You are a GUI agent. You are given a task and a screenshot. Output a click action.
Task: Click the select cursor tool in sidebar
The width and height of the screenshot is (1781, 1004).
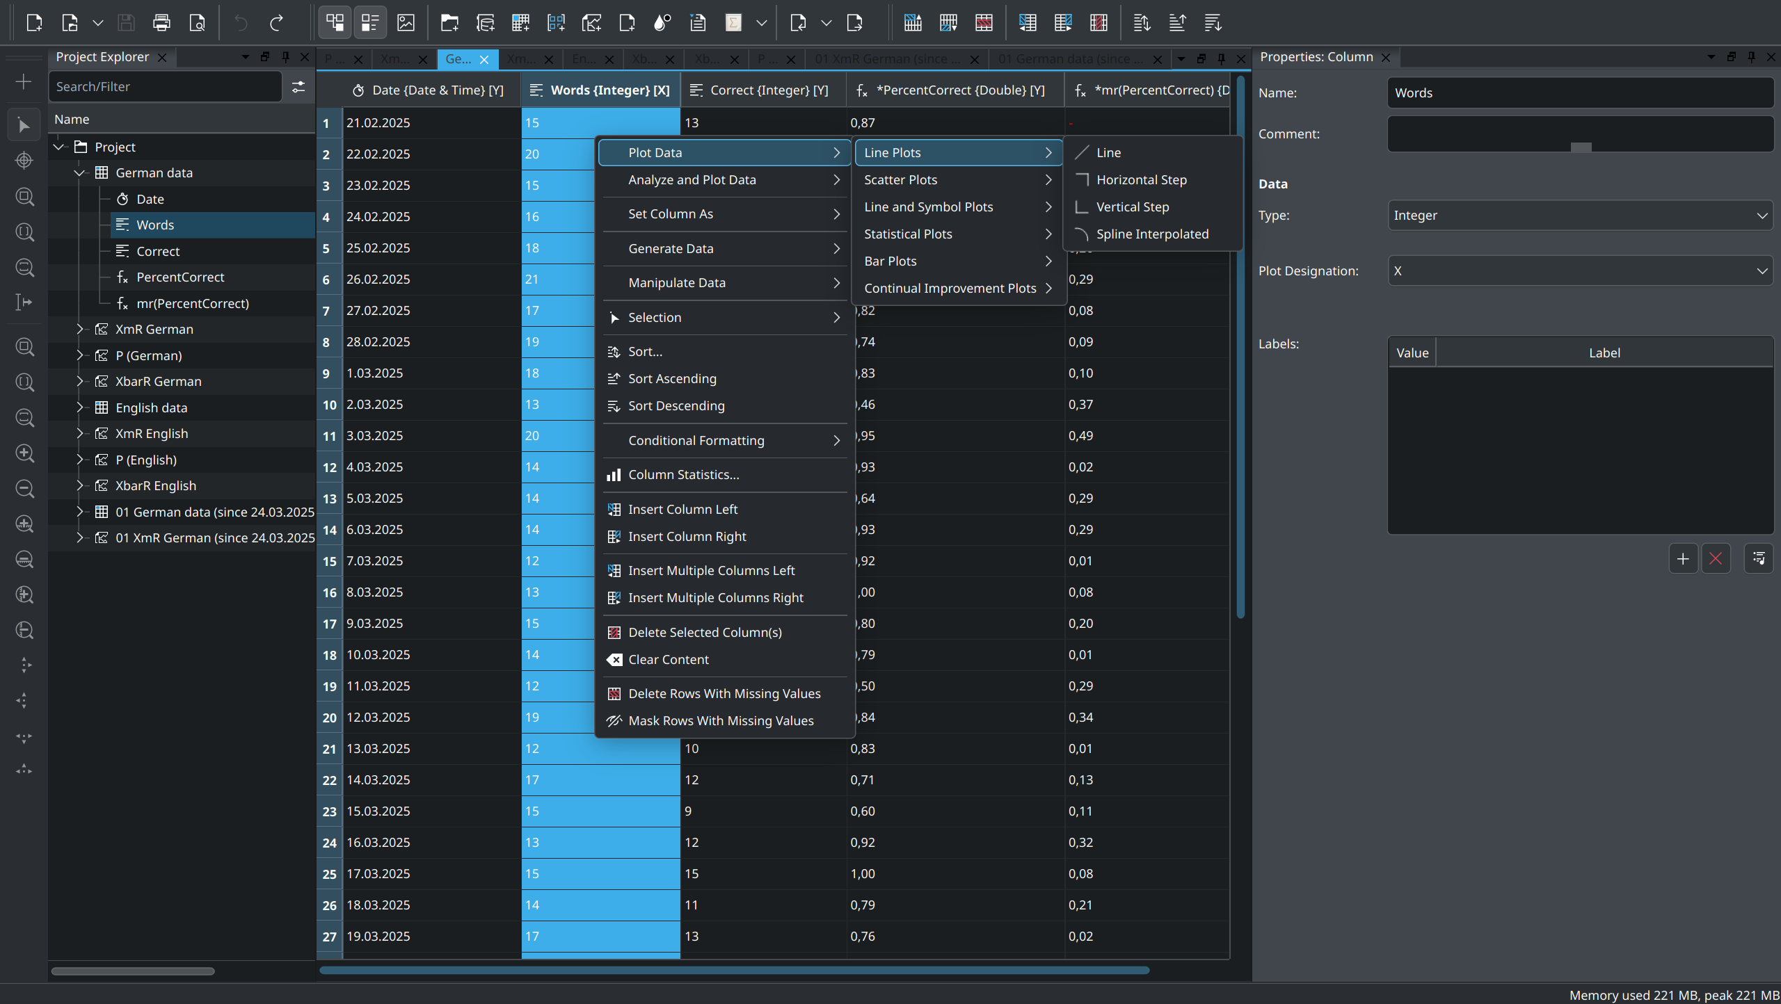[24, 125]
